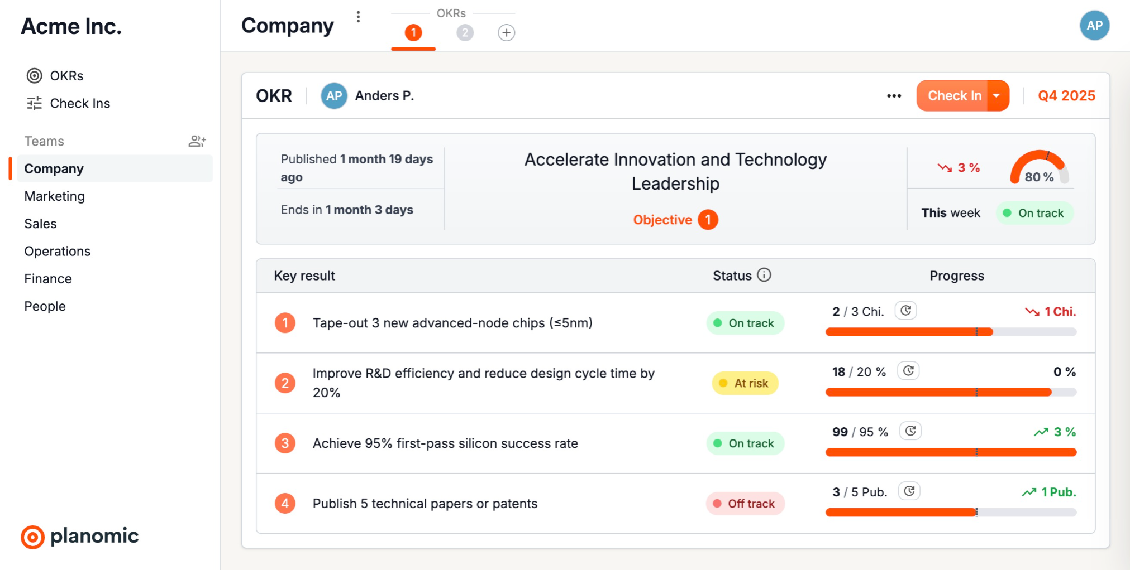Screen dimensions: 1130x570
Task: Open the Q4 2025 period selector
Action: click(x=1066, y=96)
